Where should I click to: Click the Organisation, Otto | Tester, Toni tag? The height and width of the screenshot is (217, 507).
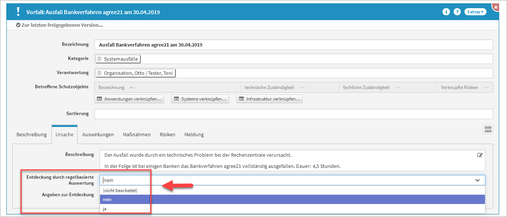pos(135,73)
